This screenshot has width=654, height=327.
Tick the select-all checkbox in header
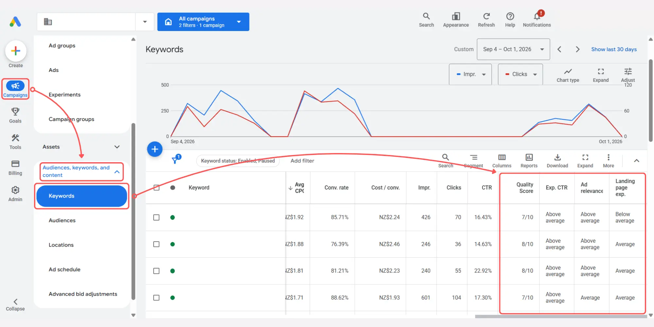[157, 188]
